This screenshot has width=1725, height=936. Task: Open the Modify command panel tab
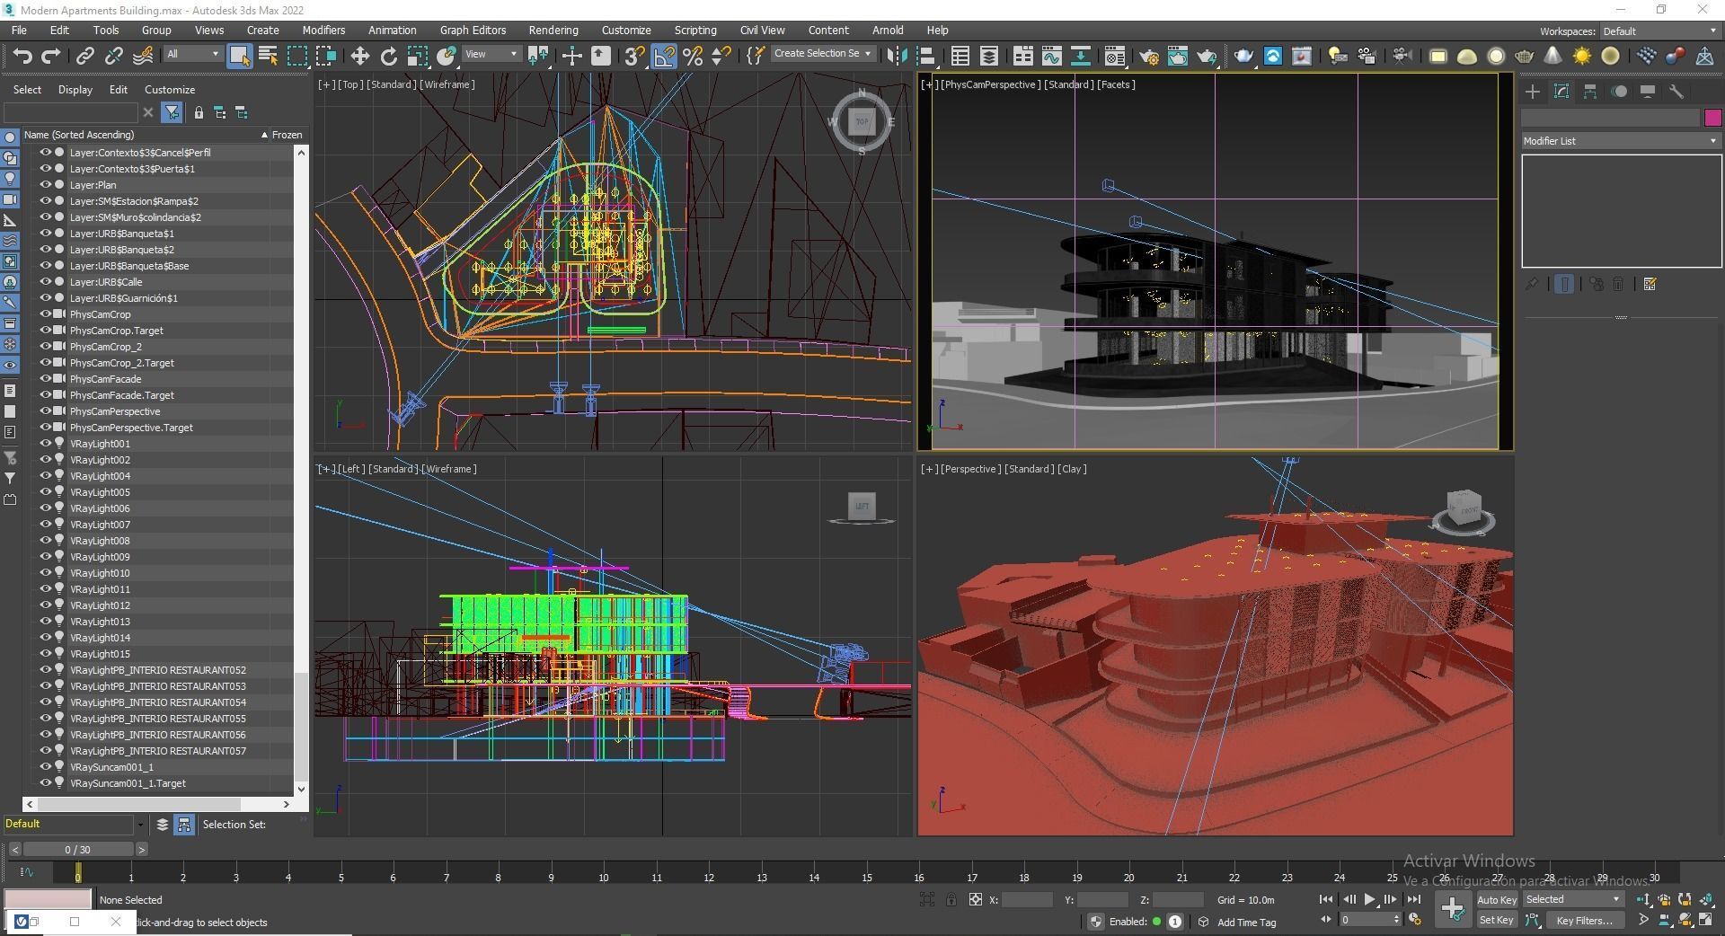click(x=1561, y=92)
